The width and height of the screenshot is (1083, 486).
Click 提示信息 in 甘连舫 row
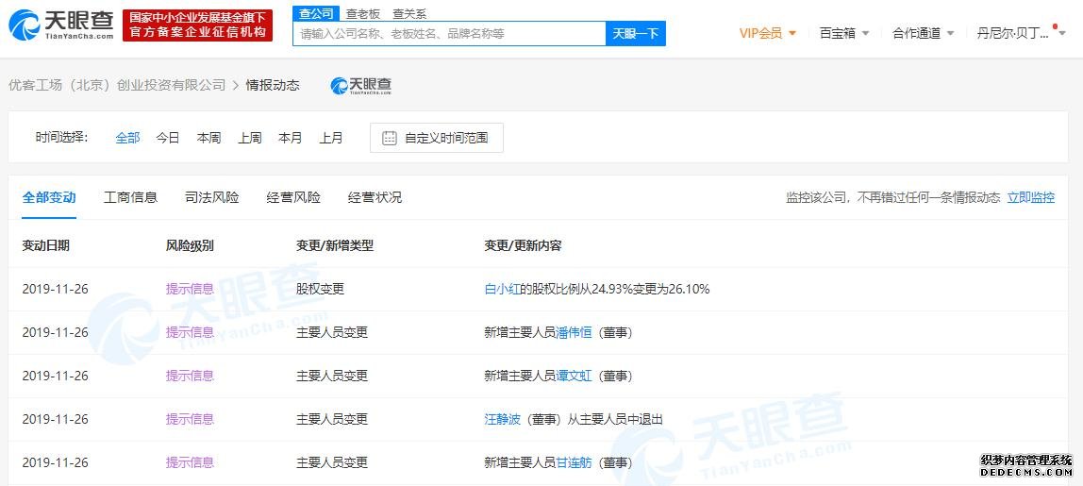pyautogui.click(x=190, y=462)
